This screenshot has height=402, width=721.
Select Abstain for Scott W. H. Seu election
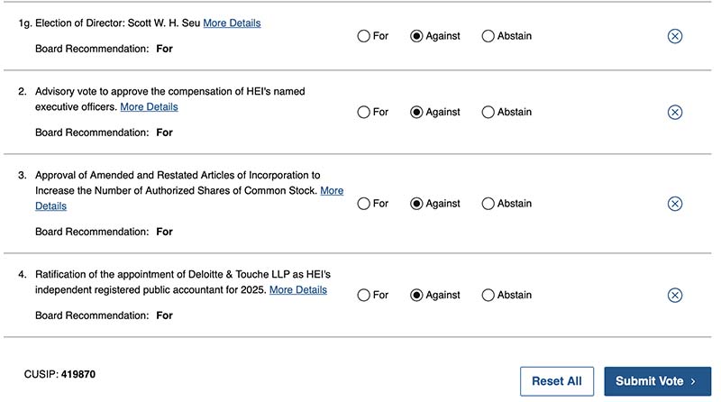point(488,36)
